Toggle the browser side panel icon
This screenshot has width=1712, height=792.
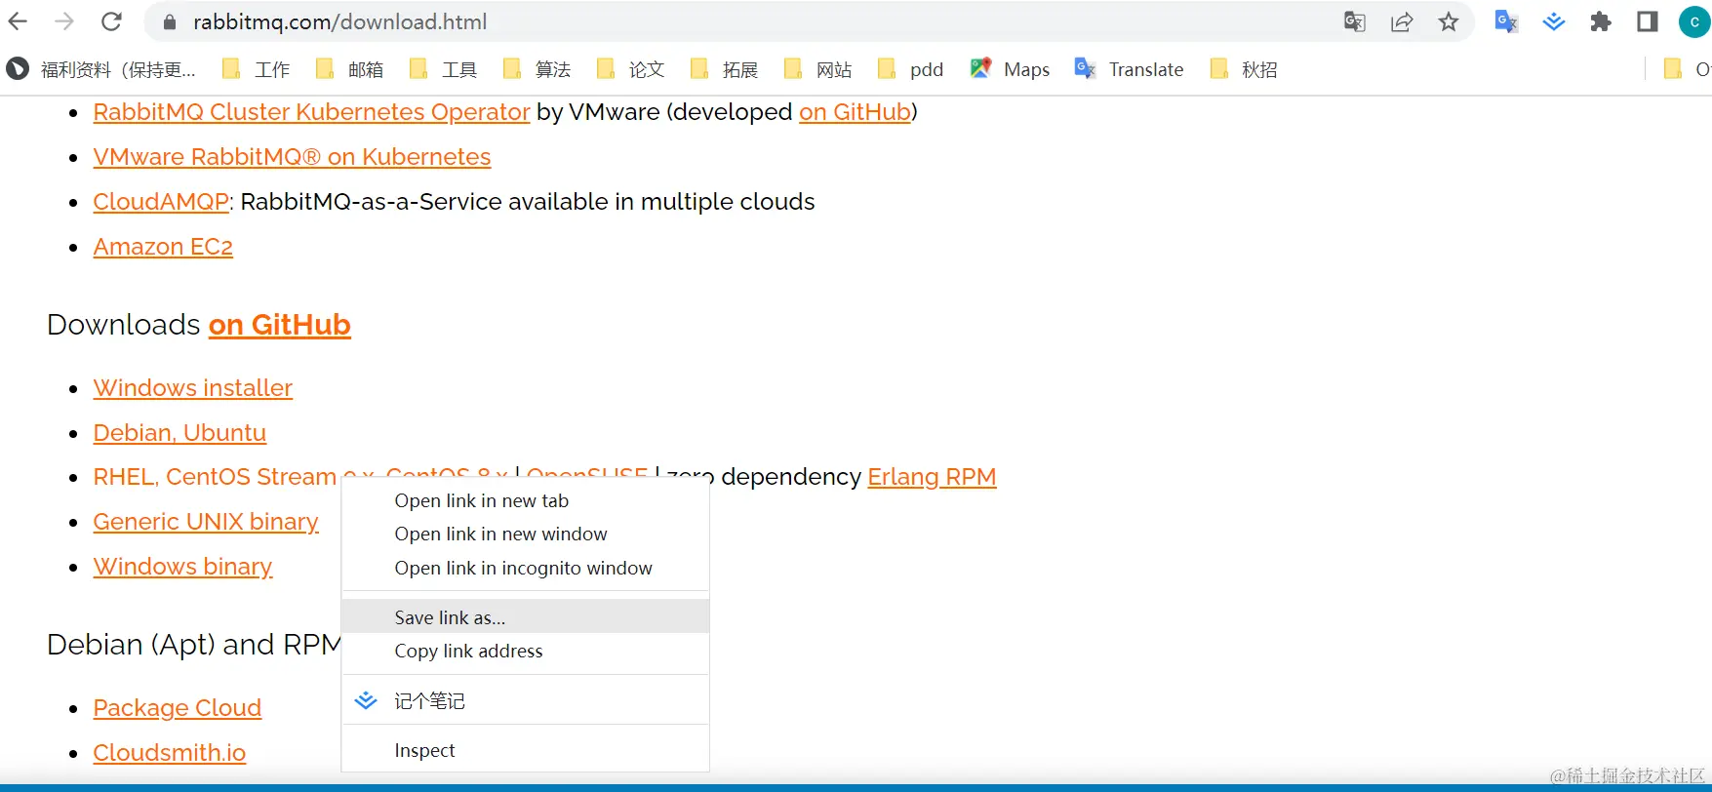coord(1648,21)
